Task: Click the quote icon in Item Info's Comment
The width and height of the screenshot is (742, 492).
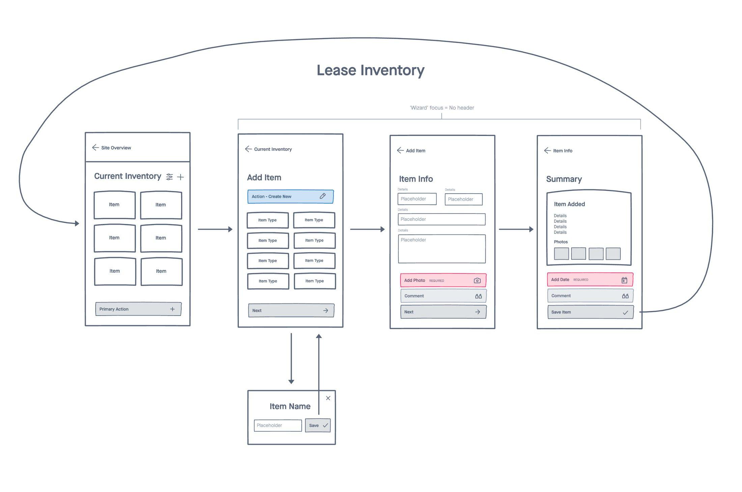Action: pos(479,296)
